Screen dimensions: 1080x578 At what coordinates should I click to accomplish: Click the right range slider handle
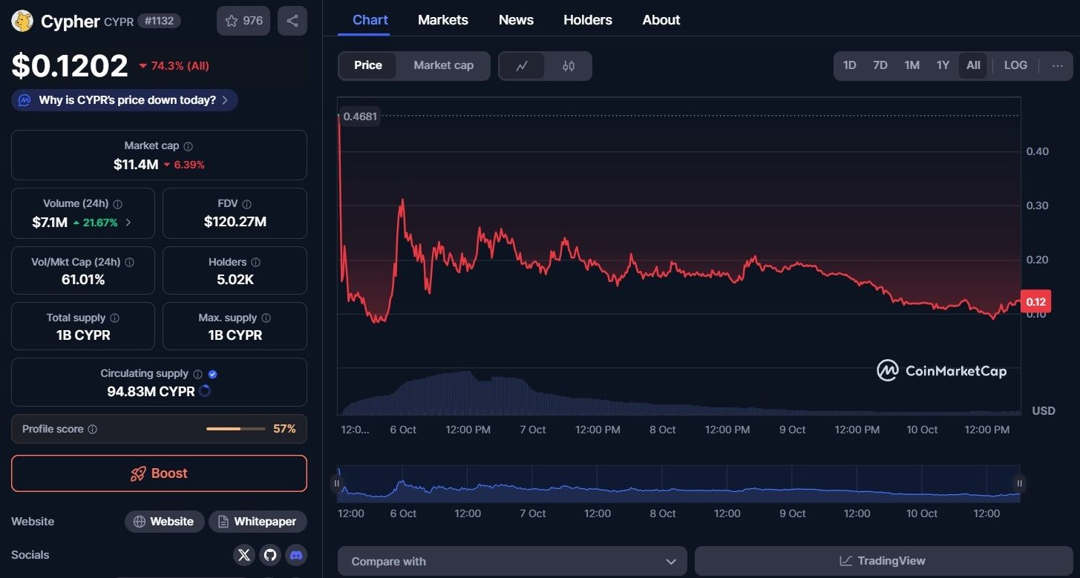click(1019, 483)
